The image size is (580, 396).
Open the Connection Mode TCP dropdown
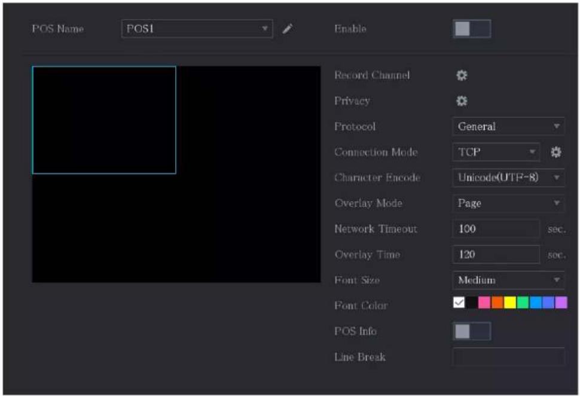point(496,152)
